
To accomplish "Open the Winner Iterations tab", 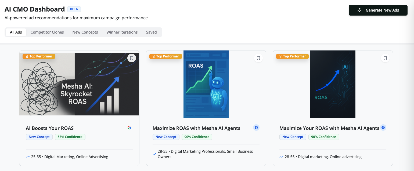I will [x=122, y=32].
